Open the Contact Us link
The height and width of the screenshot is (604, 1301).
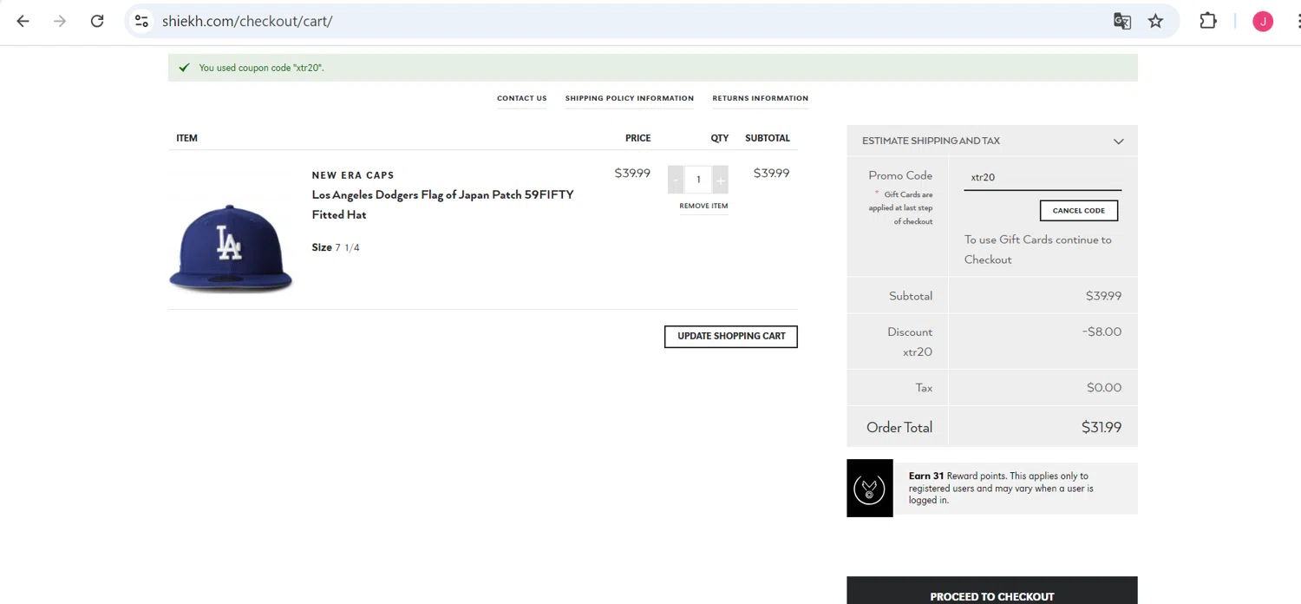(x=522, y=98)
